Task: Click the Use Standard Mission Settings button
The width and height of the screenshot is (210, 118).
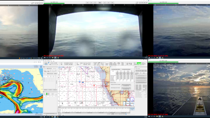Action: [116, 69]
